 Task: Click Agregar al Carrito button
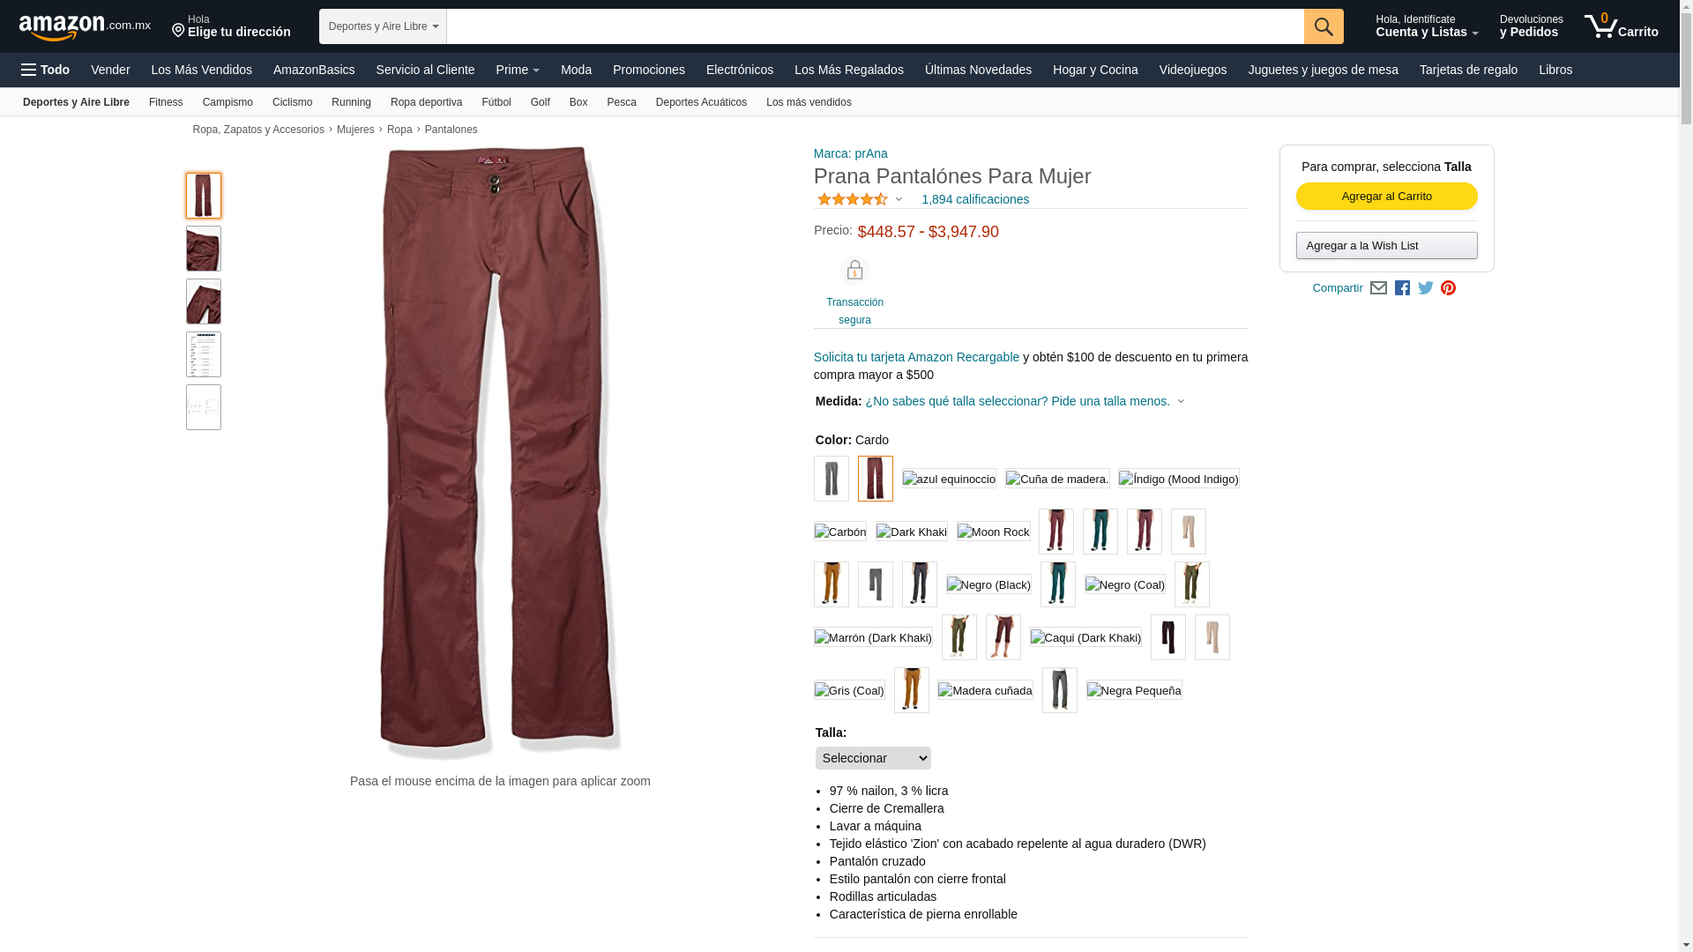pos(1387,197)
